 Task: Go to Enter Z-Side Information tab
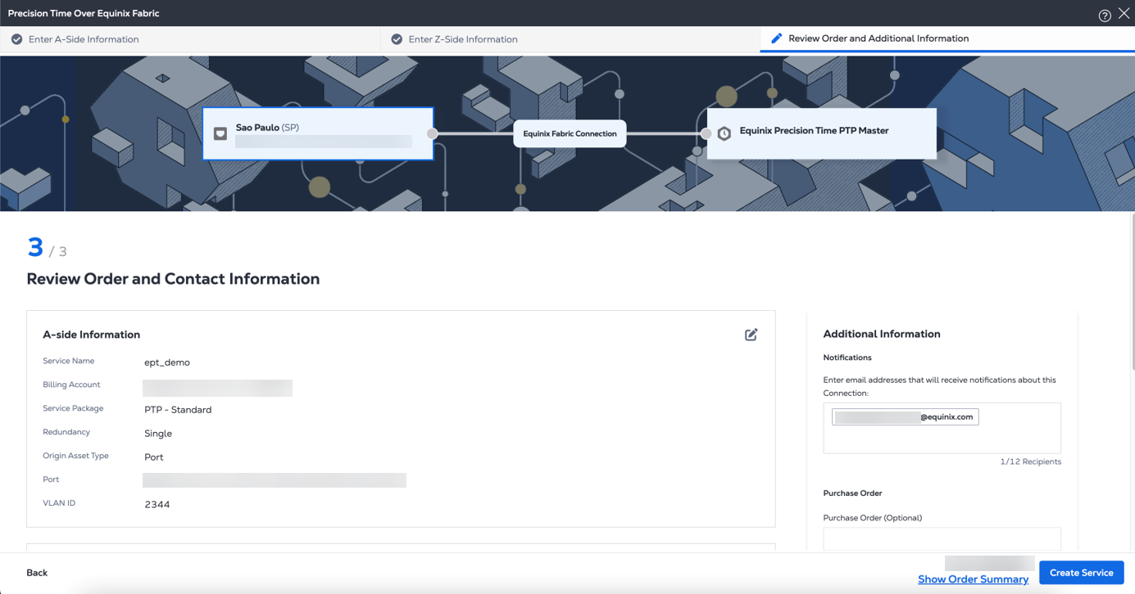[570, 39]
